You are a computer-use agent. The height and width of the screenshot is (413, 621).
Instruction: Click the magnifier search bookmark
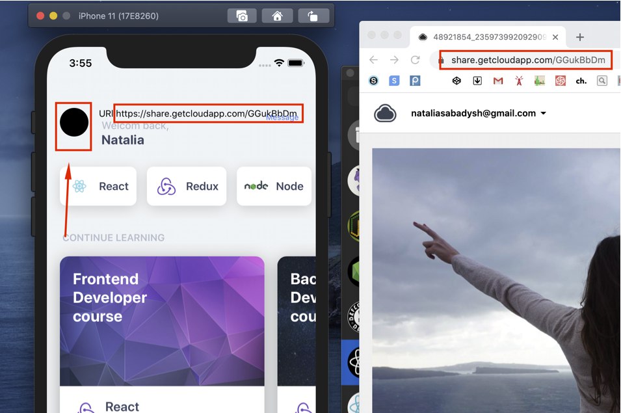click(602, 81)
